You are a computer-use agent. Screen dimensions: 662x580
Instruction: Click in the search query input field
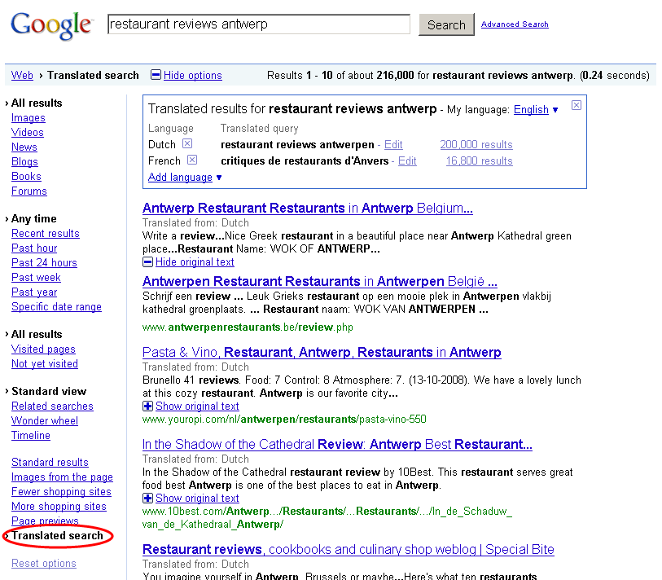tap(259, 24)
